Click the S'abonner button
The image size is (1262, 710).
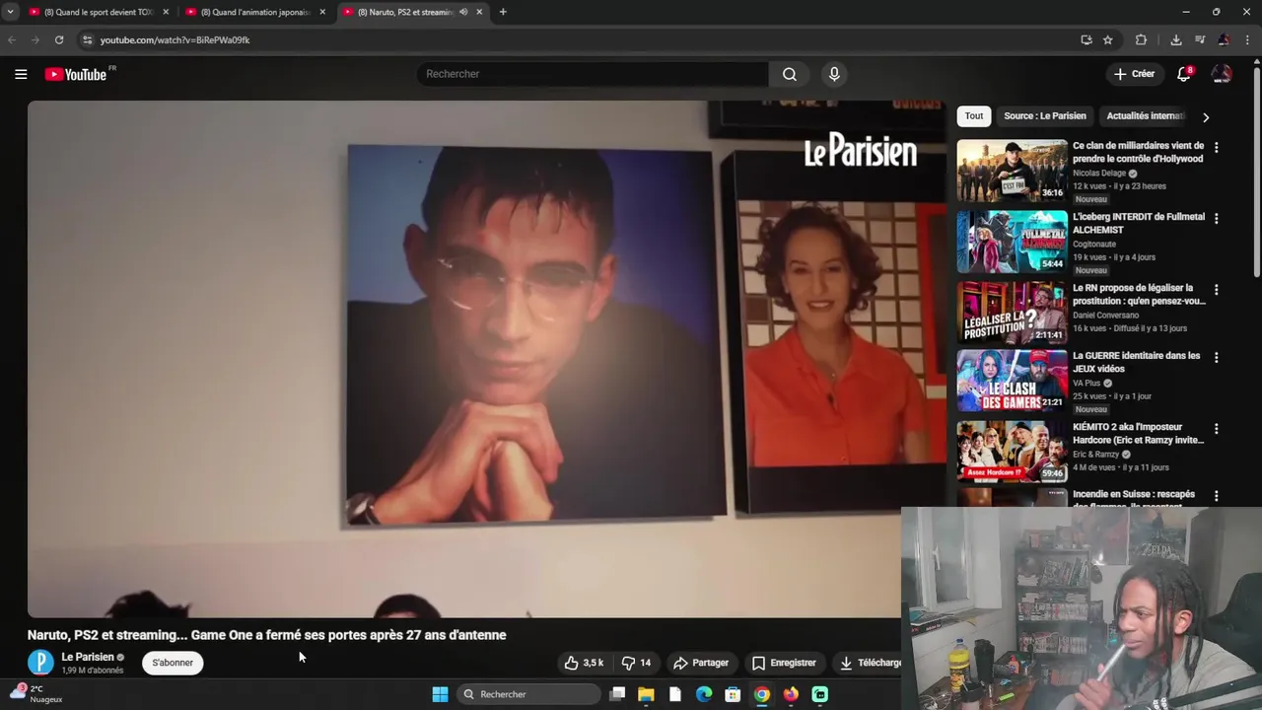pyautogui.click(x=173, y=663)
